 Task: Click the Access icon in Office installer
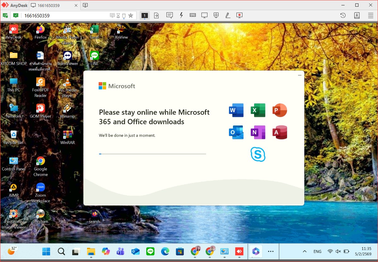[x=280, y=132]
